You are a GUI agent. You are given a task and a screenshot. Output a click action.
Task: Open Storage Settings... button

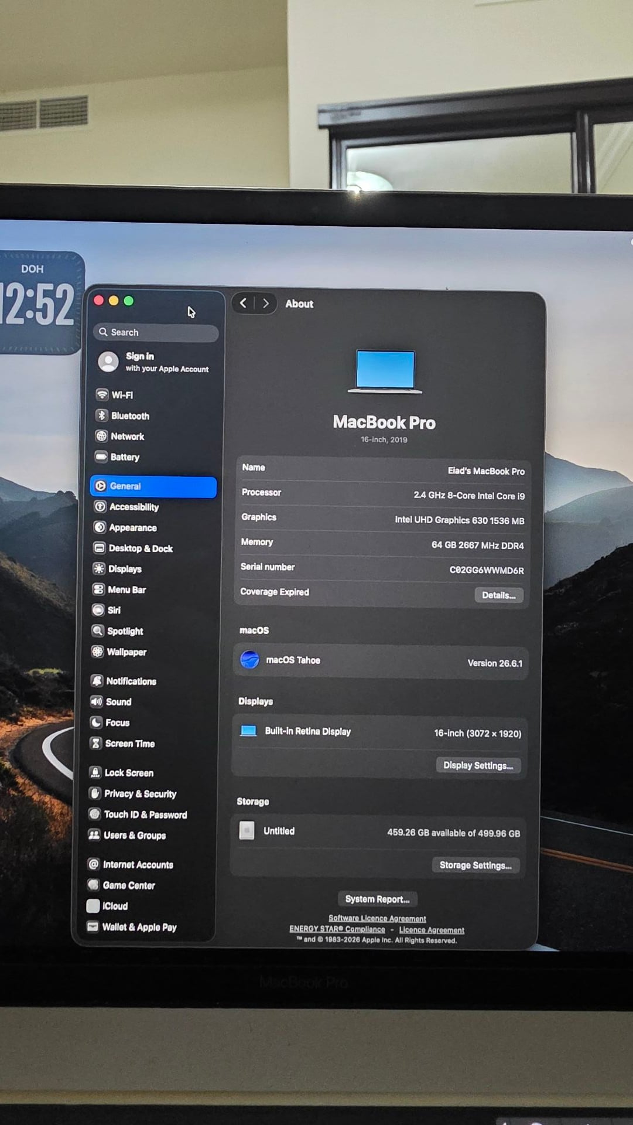pyautogui.click(x=475, y=865)
